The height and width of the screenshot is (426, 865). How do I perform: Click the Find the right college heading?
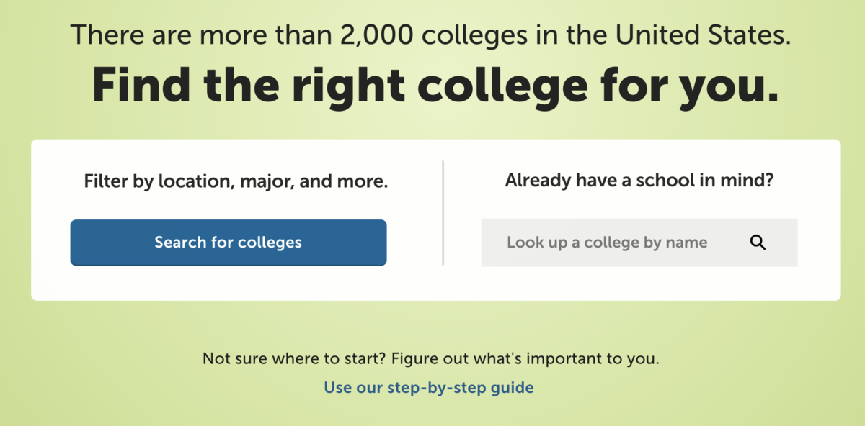tap(435, 84)
